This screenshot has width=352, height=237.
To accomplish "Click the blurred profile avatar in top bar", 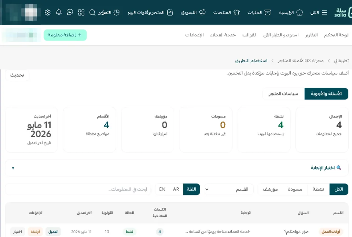I will [x=31, y=12].
